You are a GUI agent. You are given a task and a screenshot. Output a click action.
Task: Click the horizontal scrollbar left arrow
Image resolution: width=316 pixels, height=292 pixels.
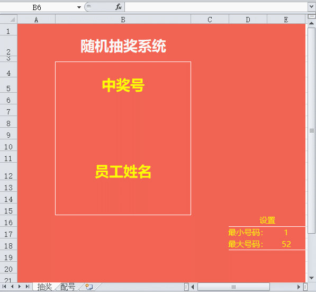click(x=193, y=287)
